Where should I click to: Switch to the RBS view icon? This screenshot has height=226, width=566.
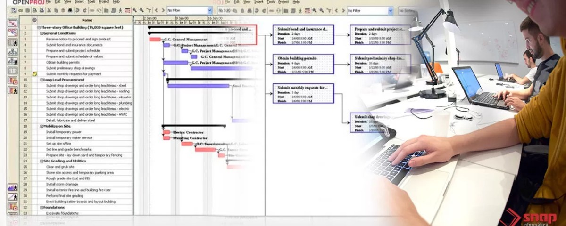click(x=13, y=61)
